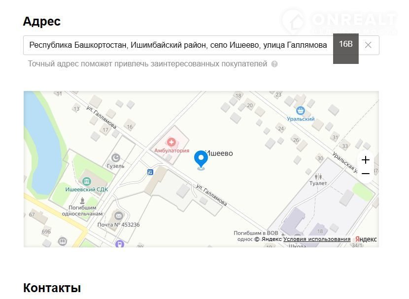Click the Уральский shop basket icon

click(x=301, y=111)
